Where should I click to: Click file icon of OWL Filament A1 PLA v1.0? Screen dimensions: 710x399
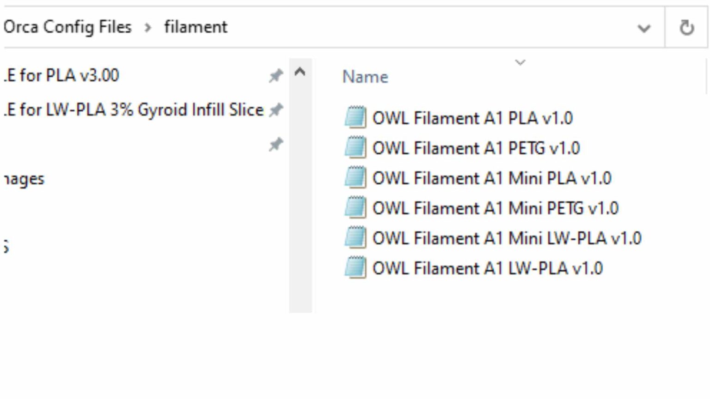coord(355,118)
